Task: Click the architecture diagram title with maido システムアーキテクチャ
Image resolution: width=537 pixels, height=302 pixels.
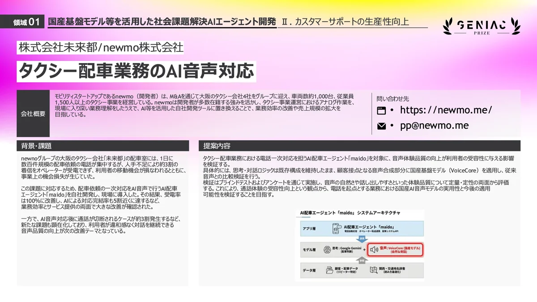Action: pos(350,213)
